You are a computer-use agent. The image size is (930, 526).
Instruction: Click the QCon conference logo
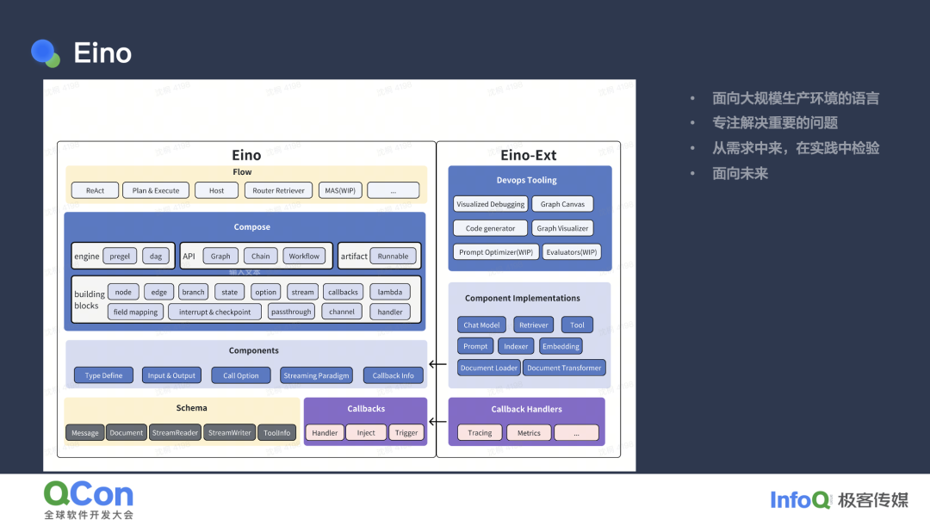coord(89,500)
